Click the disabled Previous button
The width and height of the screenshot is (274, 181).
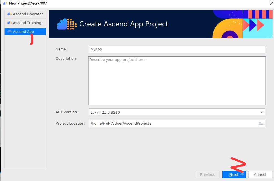(208, 174)
